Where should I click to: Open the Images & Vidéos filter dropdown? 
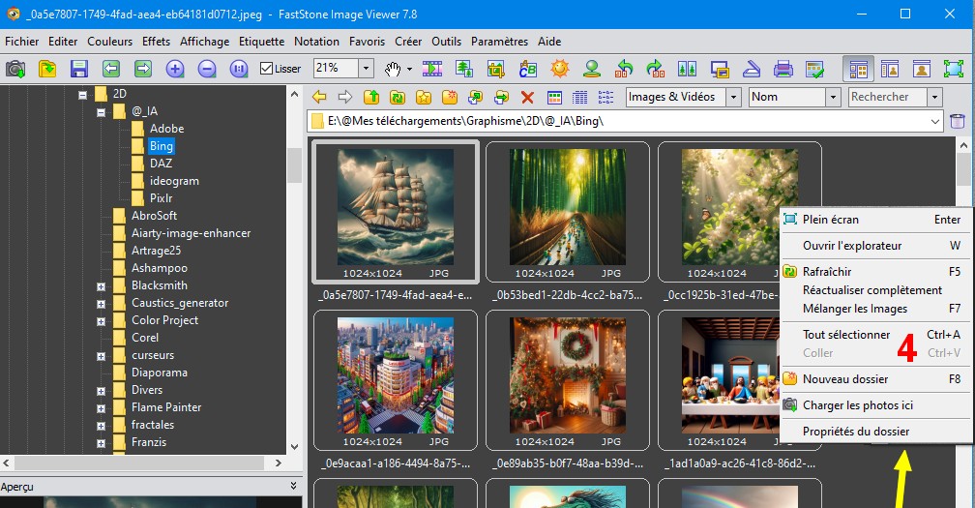point(734,97)
